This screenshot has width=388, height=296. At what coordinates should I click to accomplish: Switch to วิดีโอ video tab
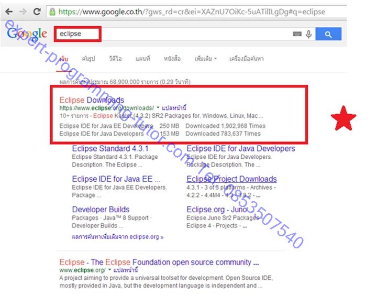pos(116,59)
